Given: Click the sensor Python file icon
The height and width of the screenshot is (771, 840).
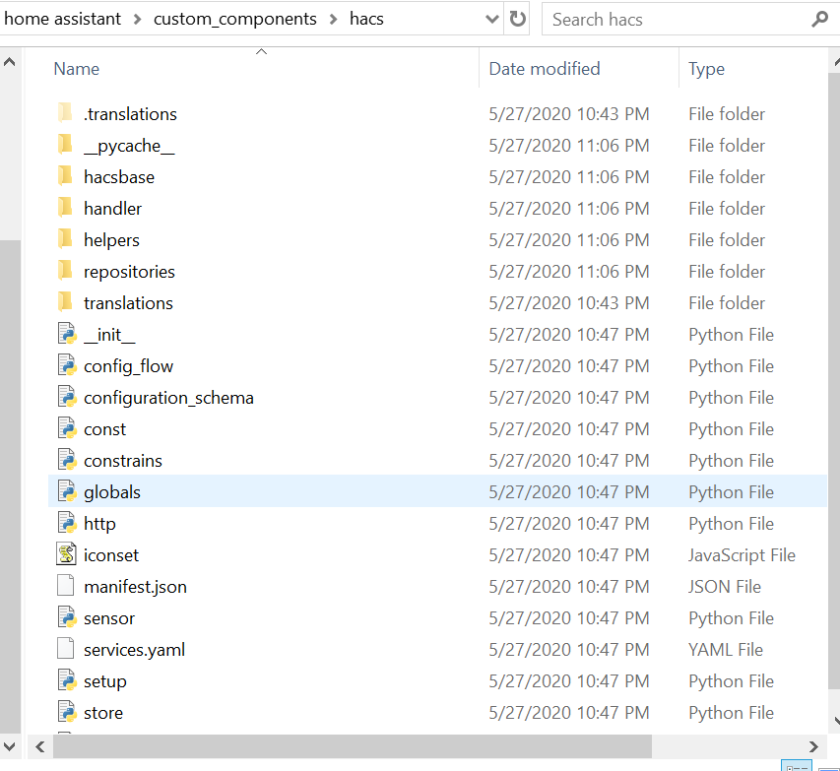Looking at the screenshot, I should pyautogui.click(x=65, y=617).
